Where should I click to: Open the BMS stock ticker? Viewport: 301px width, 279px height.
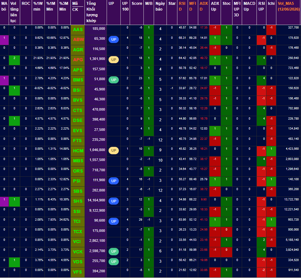(78, 80)
